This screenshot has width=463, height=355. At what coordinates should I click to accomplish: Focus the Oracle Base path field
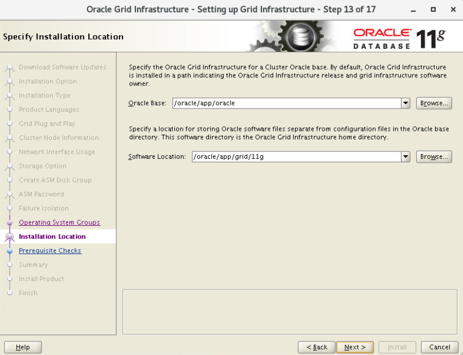(x=286, y=103)
